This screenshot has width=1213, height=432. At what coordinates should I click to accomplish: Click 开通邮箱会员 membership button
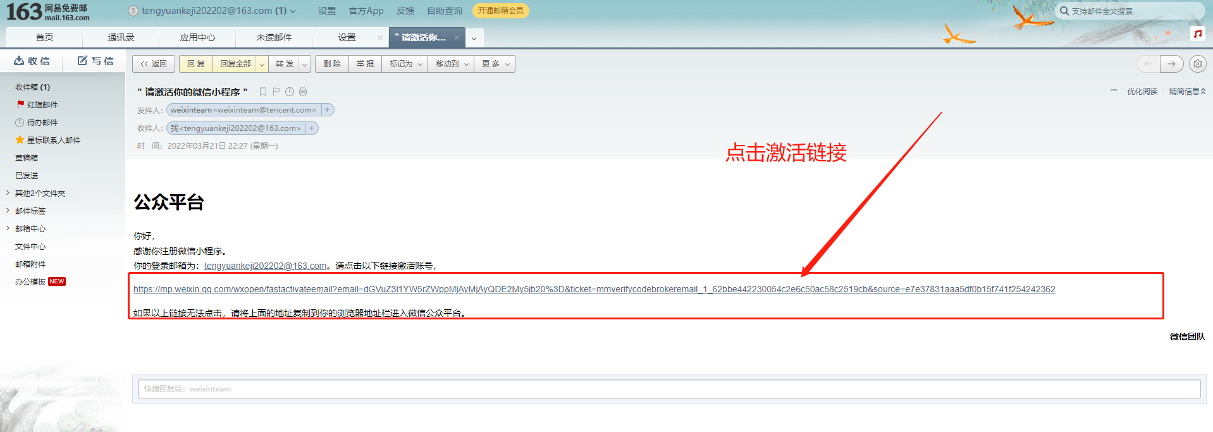coord(501,11)
